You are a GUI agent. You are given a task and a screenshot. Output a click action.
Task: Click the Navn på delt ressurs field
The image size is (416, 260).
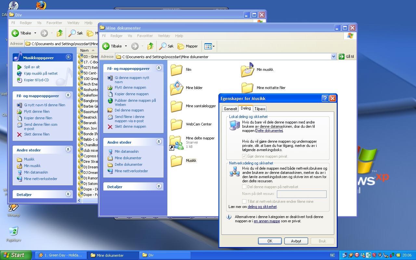tap(301, 194)
